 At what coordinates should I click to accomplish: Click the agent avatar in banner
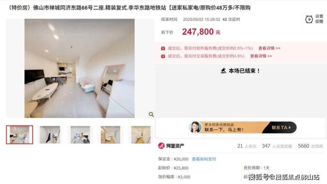click(x=195, y=127)
